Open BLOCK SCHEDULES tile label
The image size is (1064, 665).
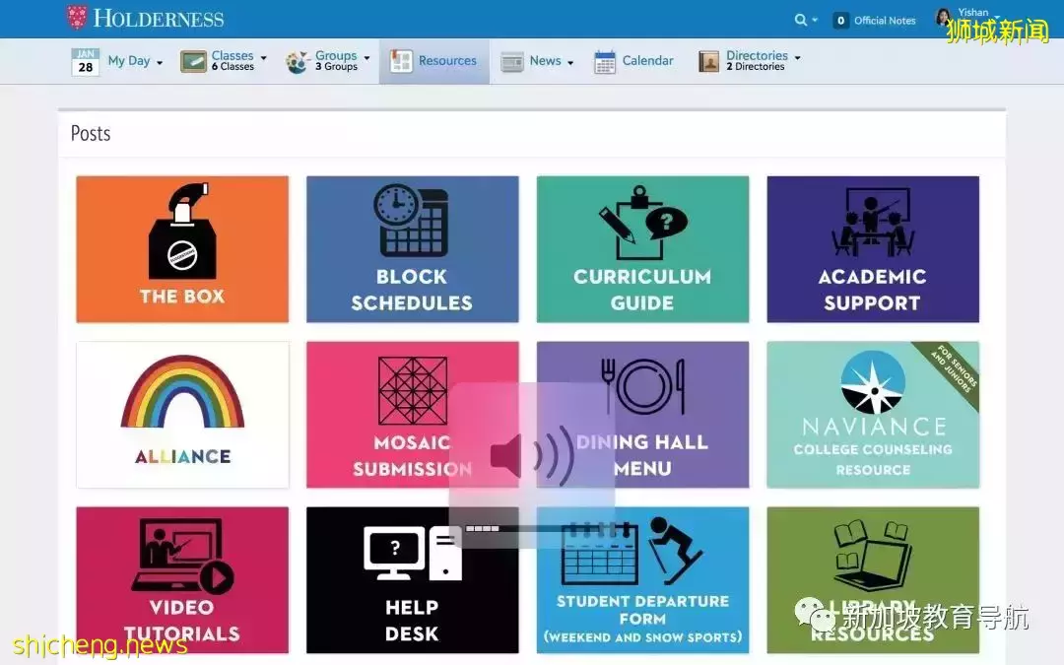tap(412, 290)
